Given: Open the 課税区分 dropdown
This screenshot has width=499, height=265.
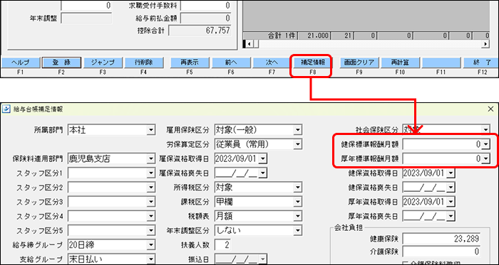Looking at the screenshot, I should [x=297, y=202].
